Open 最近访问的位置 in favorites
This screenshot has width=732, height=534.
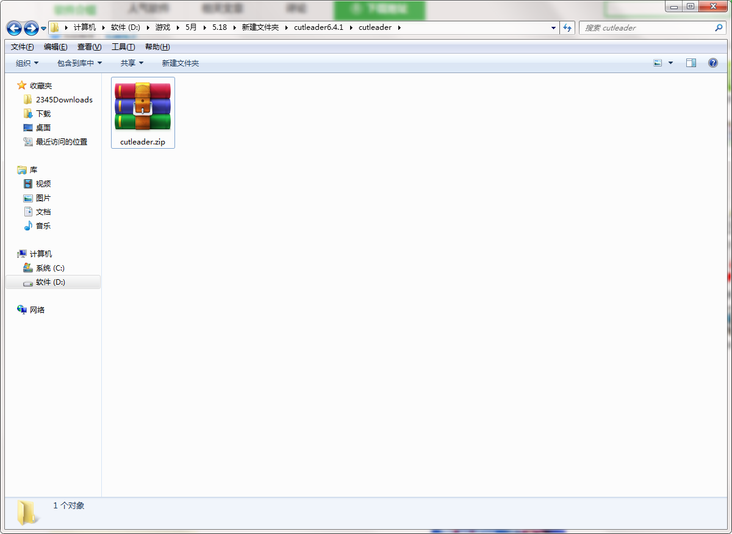coord(62,141)
